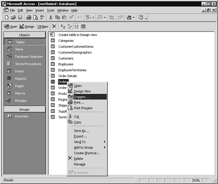Click the Relationships toolbar icon
The width and height of the screenshot is (218, 184).
point(112,17)
